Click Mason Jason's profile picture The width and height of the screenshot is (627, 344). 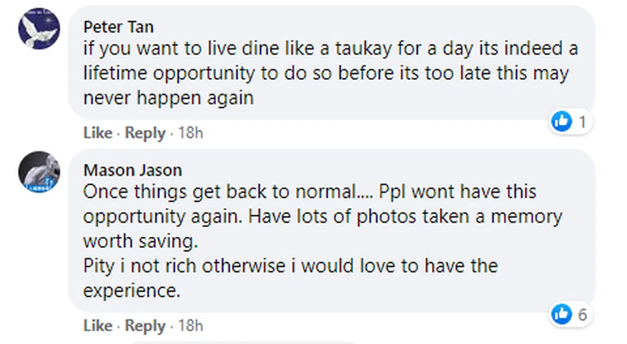click(39, 172)
